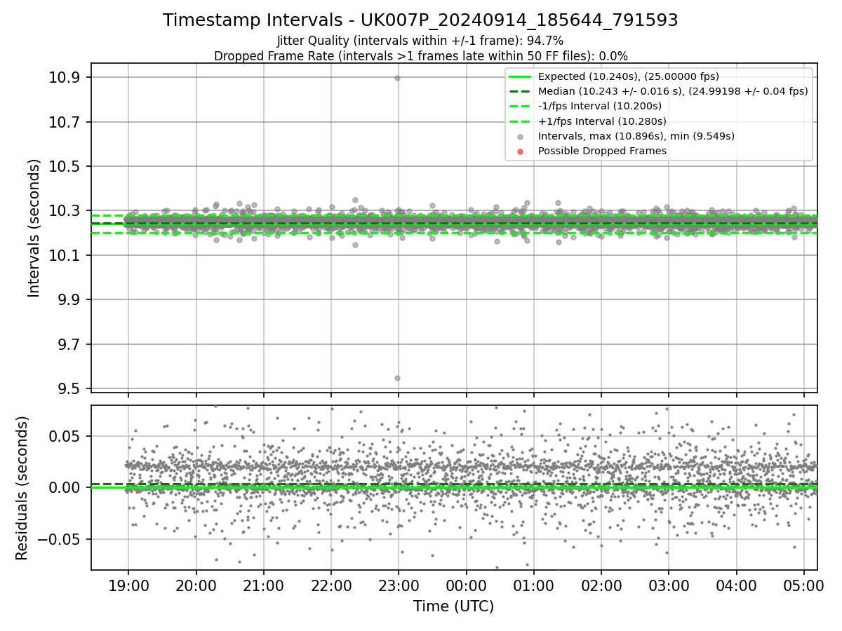The image size is (842, 631).
Task: Click the '20:00' time tick label
Action: [x=195, y=585]
